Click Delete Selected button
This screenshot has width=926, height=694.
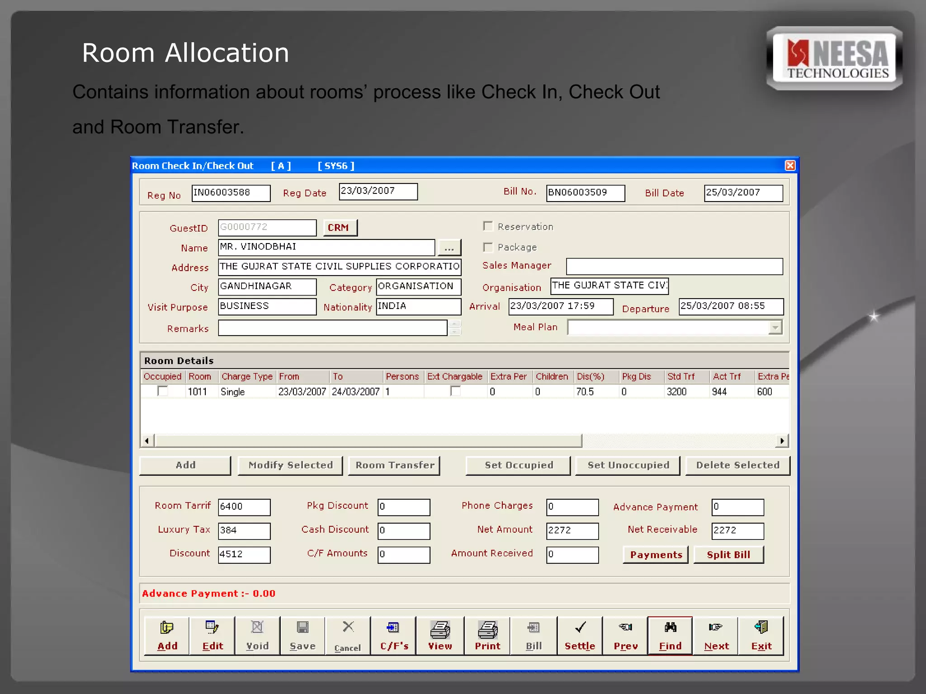click(738, 465)
